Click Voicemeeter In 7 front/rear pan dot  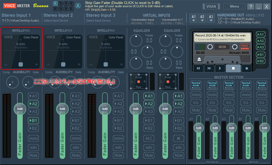click(168, 82)
